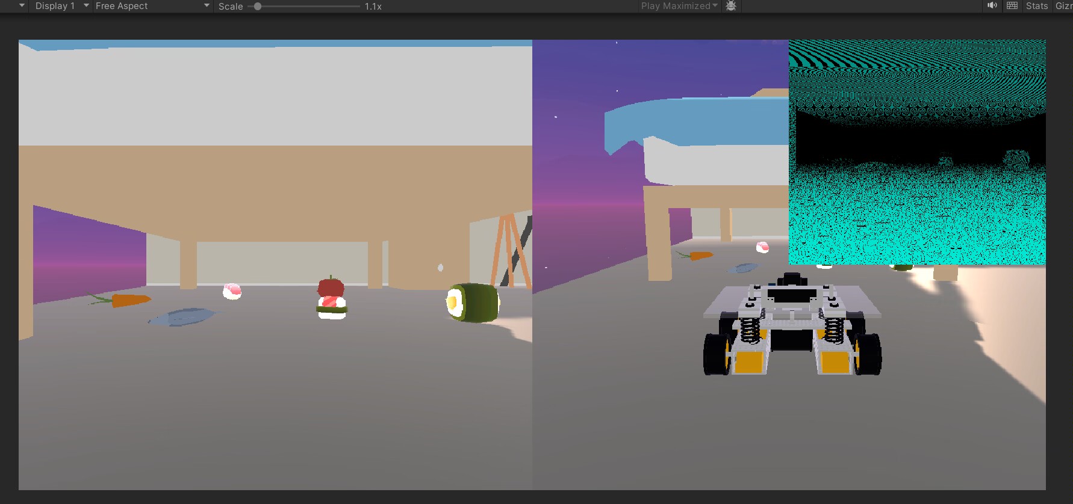
Task: Click the Scale slider handle
Action: [258, 7]
